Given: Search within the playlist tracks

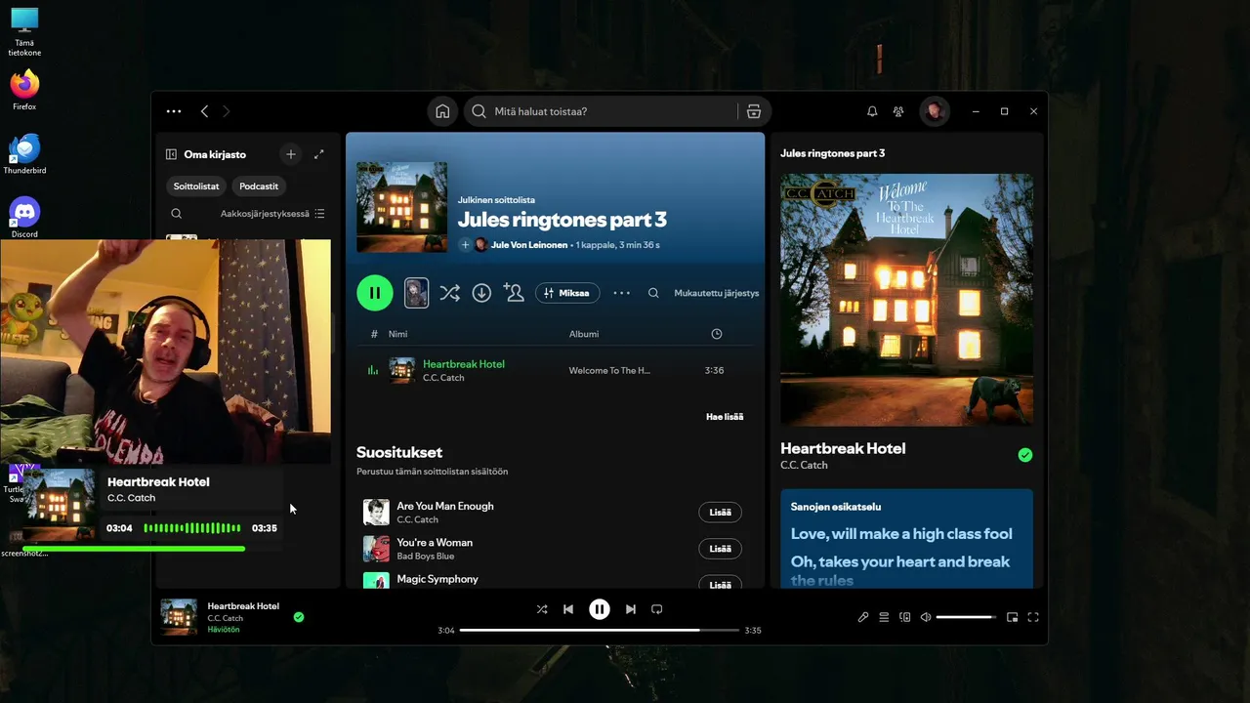Looking at the screenshot, I should coord(653,293).
